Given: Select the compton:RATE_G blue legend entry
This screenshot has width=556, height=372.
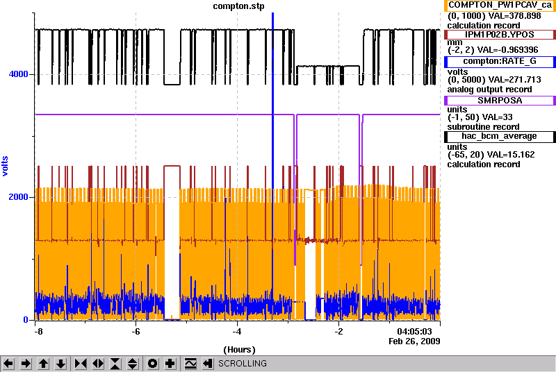Looking at the screenshot, I should [x=500, y=62].
